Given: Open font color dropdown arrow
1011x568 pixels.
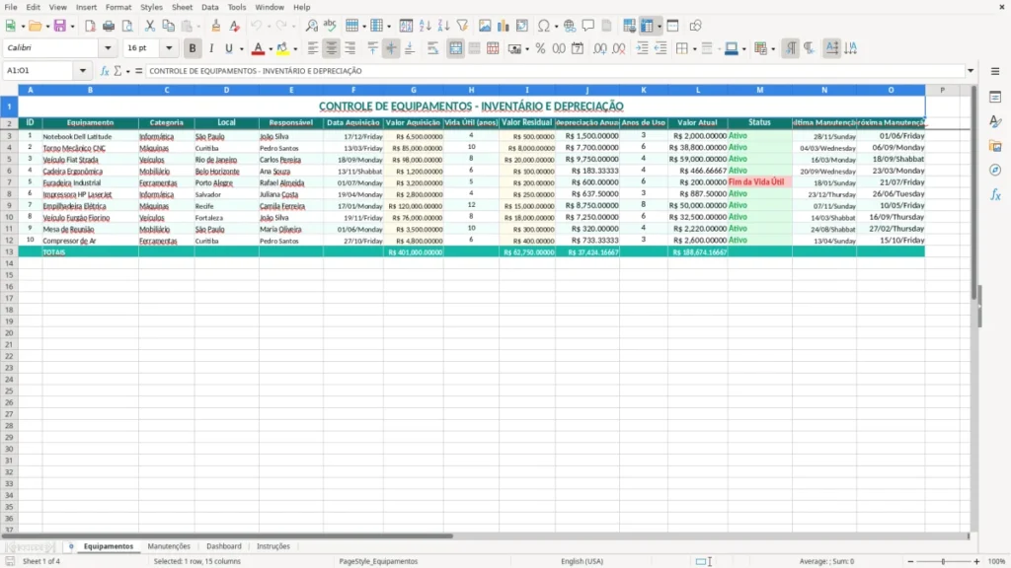Looking at the screenshot, I should 271,49.
